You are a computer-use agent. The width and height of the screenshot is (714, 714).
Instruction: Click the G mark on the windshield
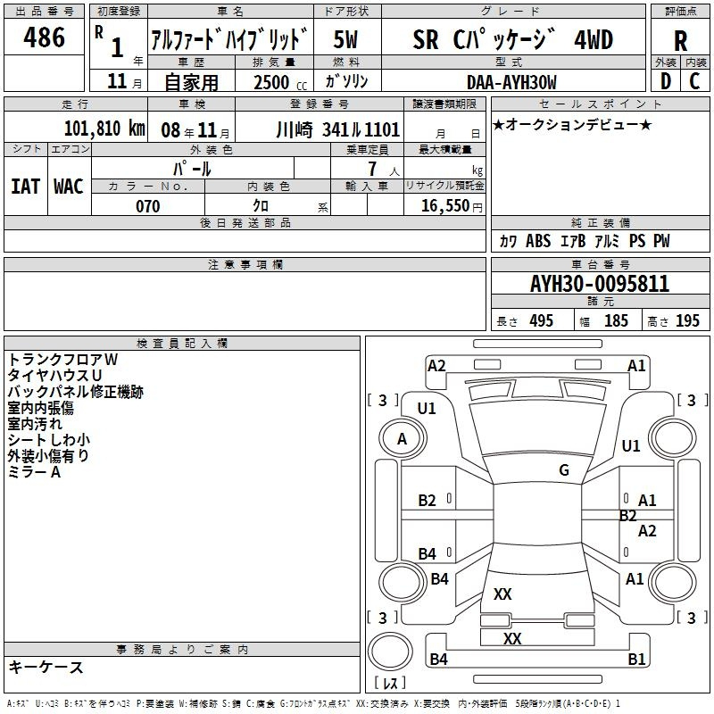click(563, 470)
